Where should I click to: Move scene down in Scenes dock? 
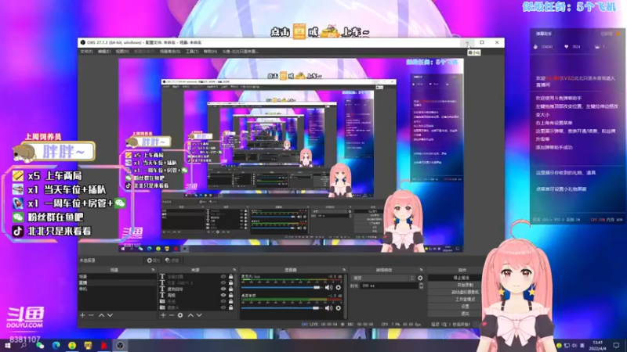tap(110, 315)
